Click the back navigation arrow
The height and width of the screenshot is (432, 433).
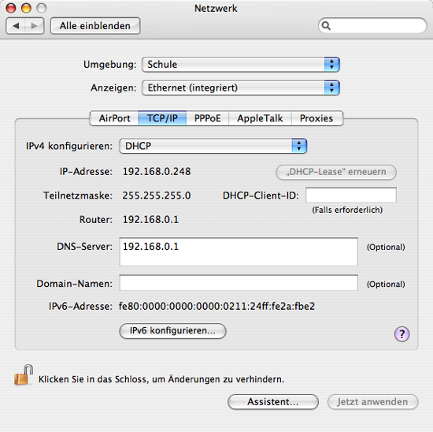tap(16, 26)
